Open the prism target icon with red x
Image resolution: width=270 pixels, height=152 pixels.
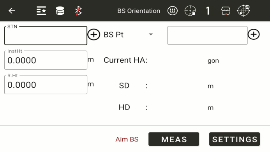coord(226,11)
